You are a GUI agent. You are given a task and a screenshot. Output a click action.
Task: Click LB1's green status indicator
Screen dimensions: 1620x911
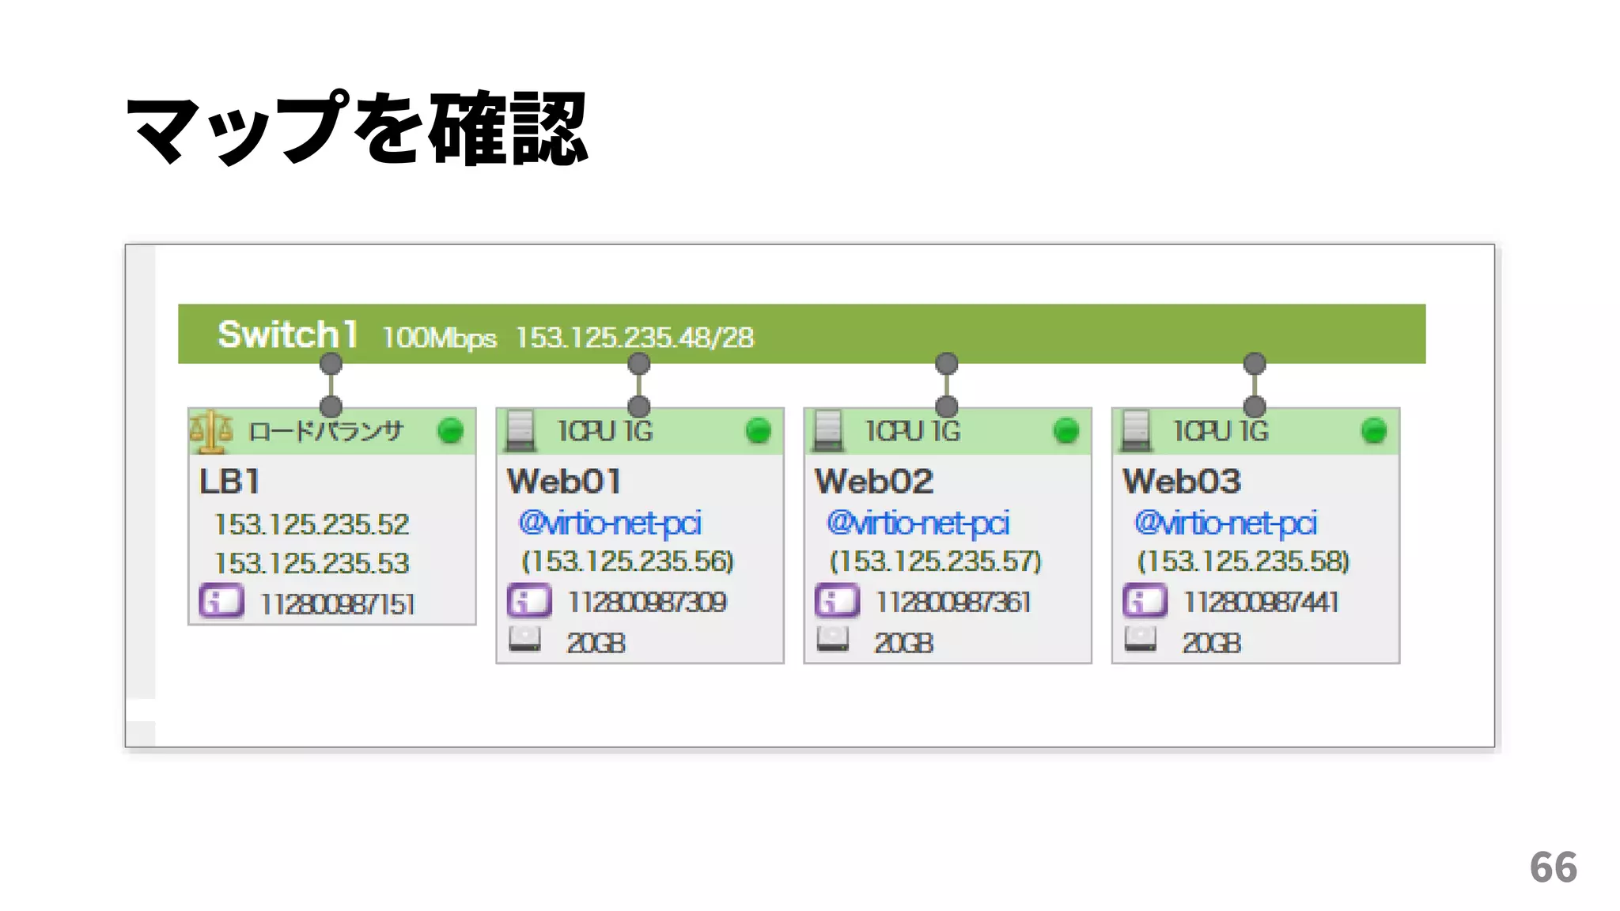pyautogui.click(x=450, y=431)
